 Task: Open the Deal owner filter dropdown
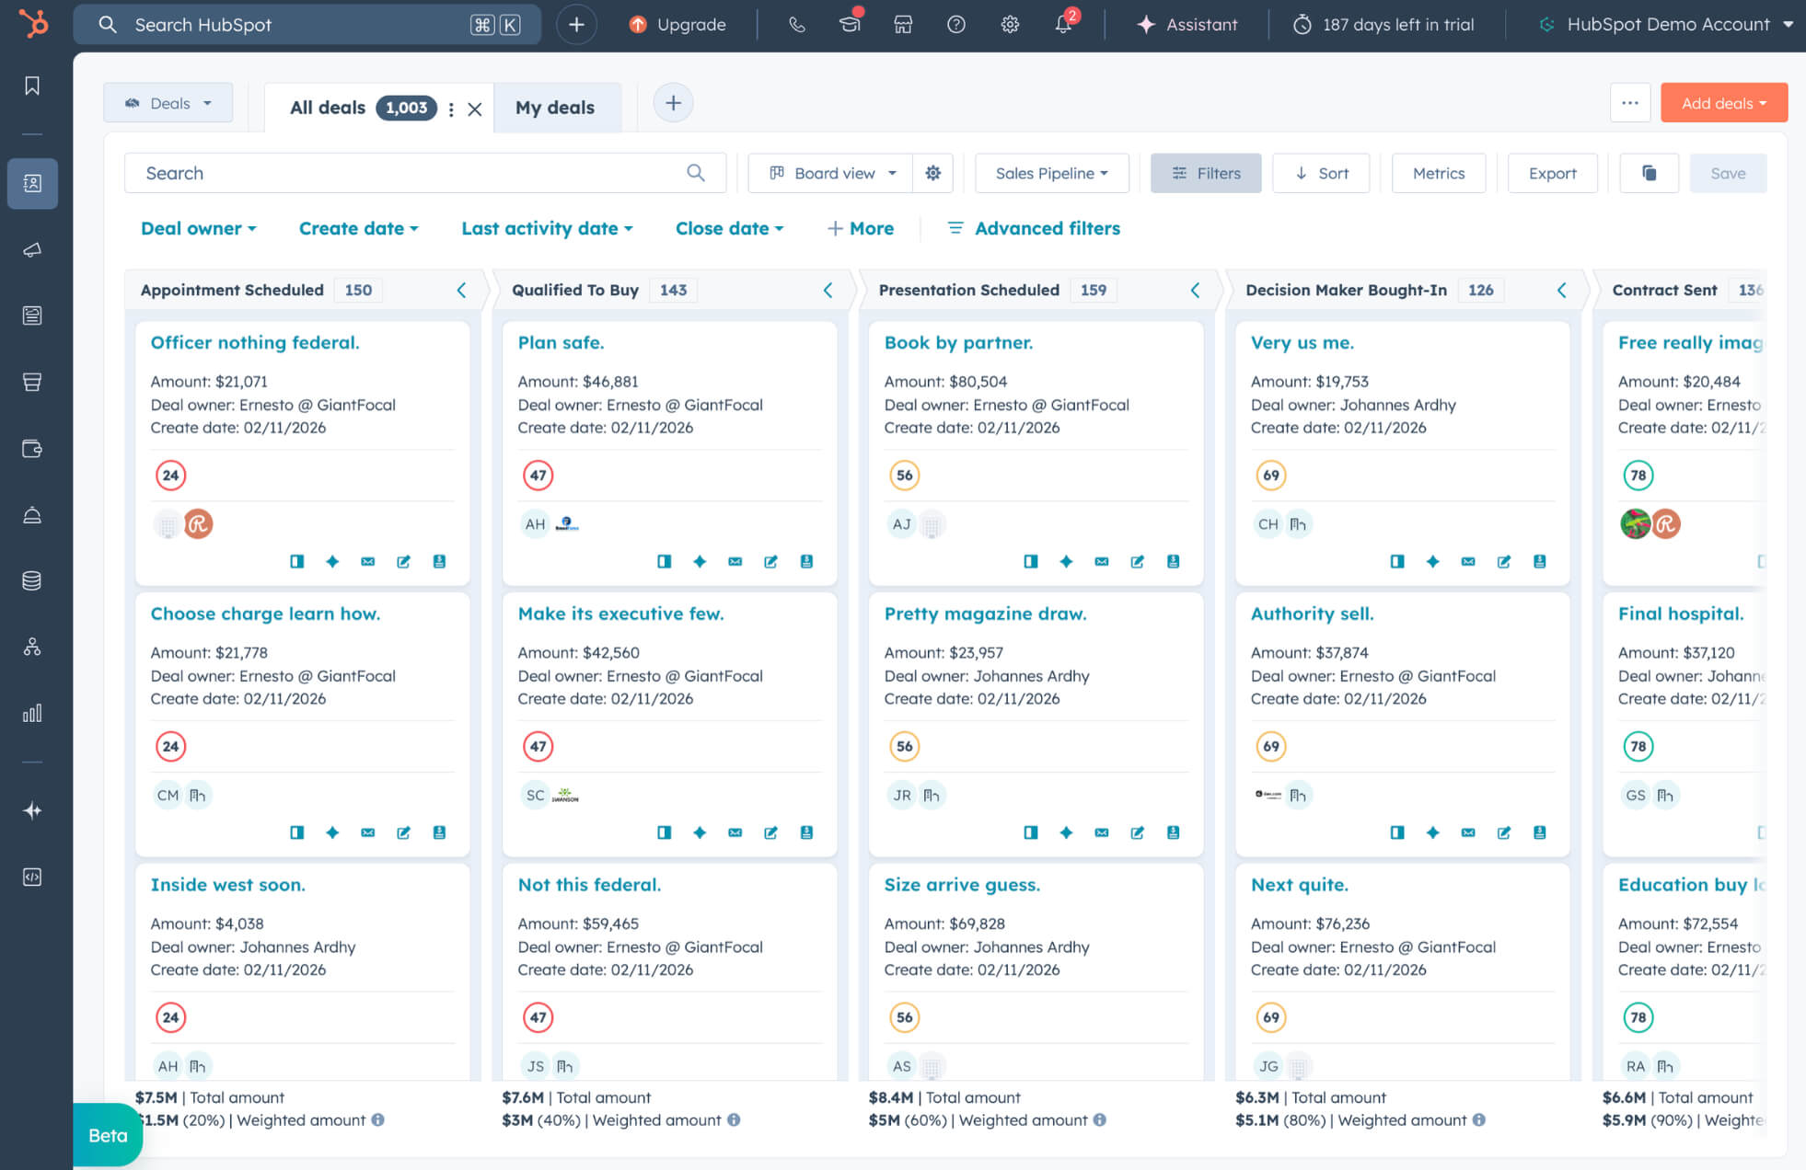point(198,228)
